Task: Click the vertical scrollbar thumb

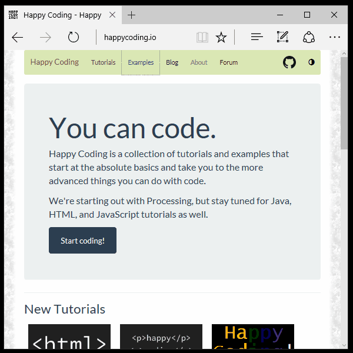Action: tap(344, 103)
